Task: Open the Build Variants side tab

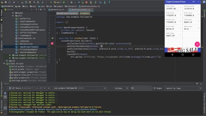Action: (1, 90)
